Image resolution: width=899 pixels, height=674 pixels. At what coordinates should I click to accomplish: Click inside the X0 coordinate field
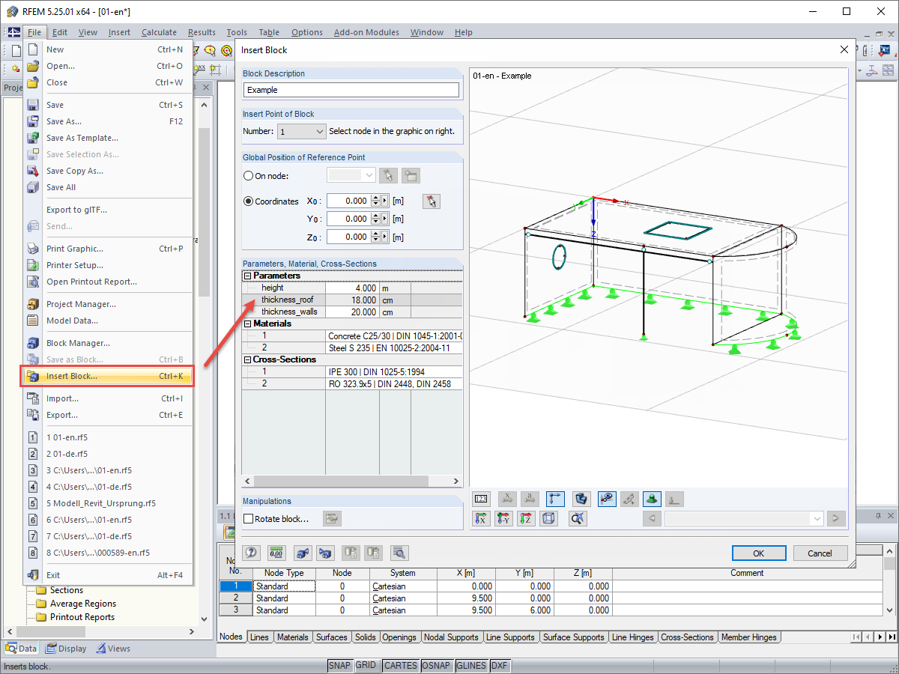(x=348, y=201)
